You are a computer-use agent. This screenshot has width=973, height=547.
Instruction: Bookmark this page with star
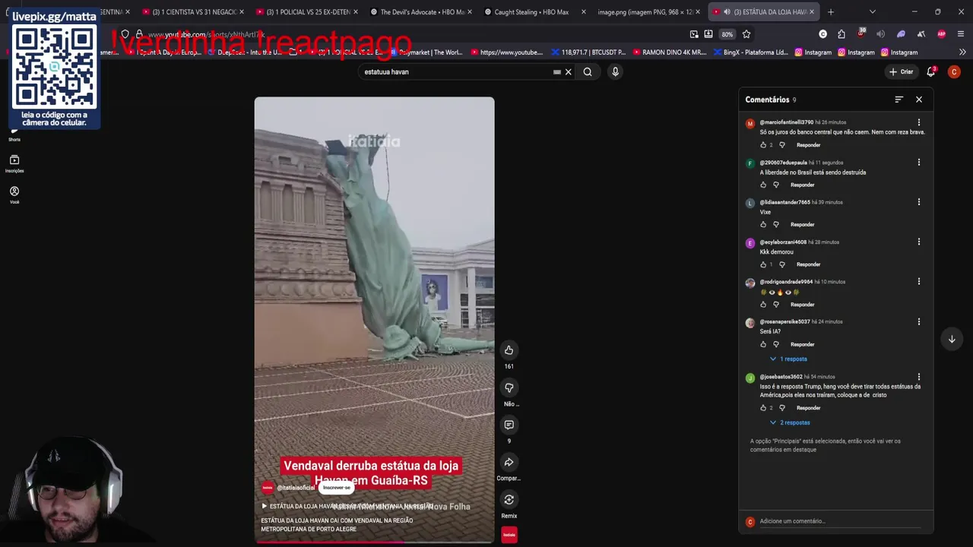(746, 34)
